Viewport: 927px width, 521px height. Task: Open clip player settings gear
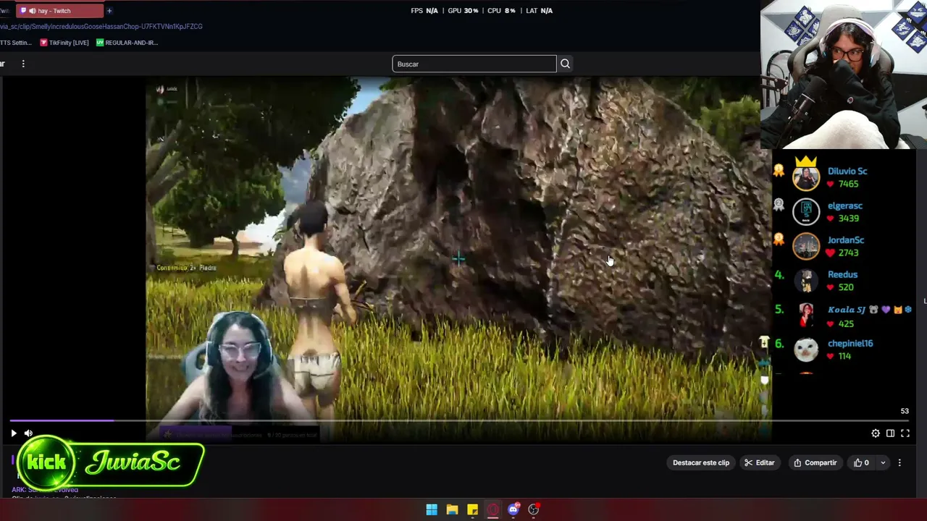tap(876, 433)
